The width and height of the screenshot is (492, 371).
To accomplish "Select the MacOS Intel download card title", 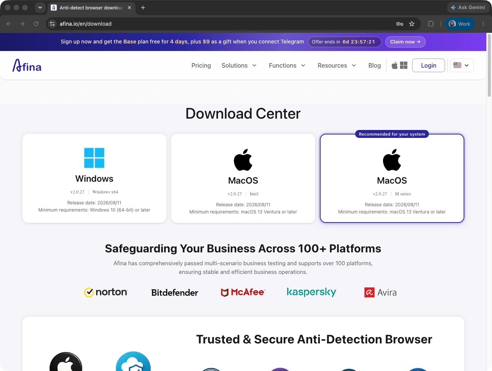I will 243,181.
